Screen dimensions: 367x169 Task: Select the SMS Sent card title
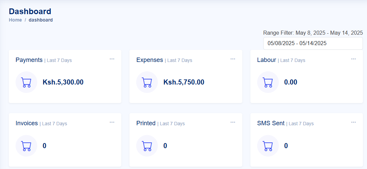pyautogui.click(x=271, y=123)
